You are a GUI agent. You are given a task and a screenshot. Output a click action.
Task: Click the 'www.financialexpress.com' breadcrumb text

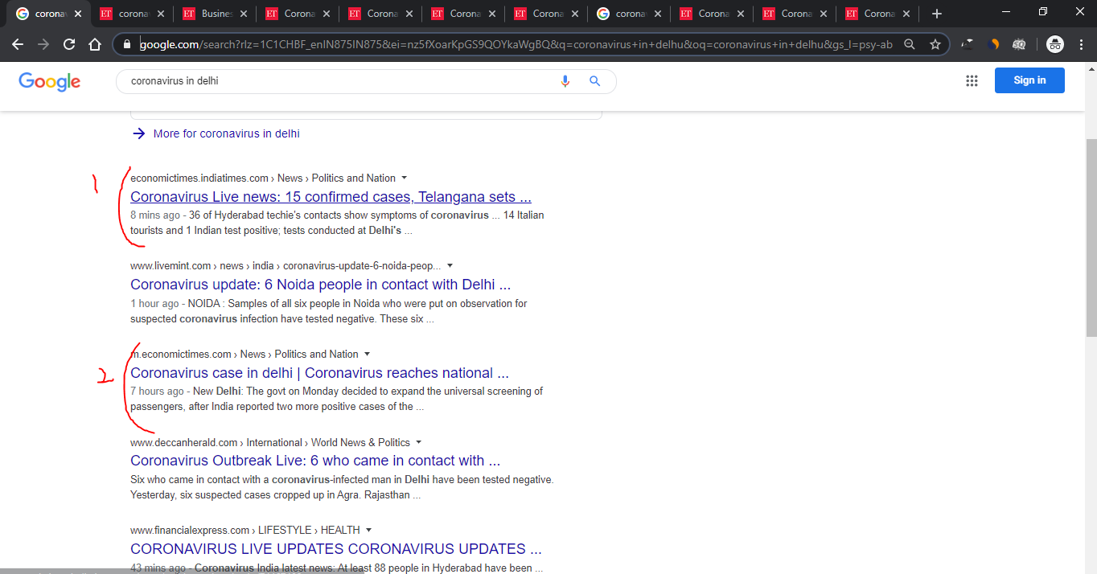coord(190,531)
